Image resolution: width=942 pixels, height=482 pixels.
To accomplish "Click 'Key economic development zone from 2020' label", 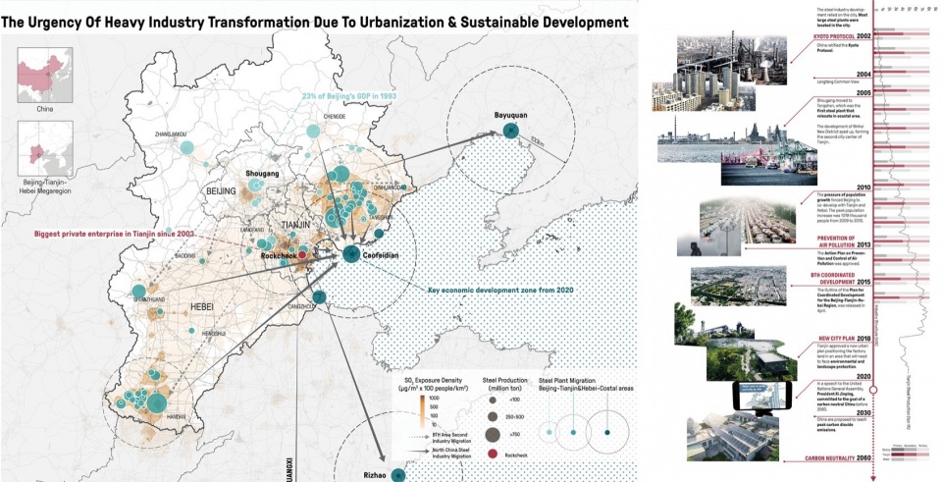I will click(499, 290).
